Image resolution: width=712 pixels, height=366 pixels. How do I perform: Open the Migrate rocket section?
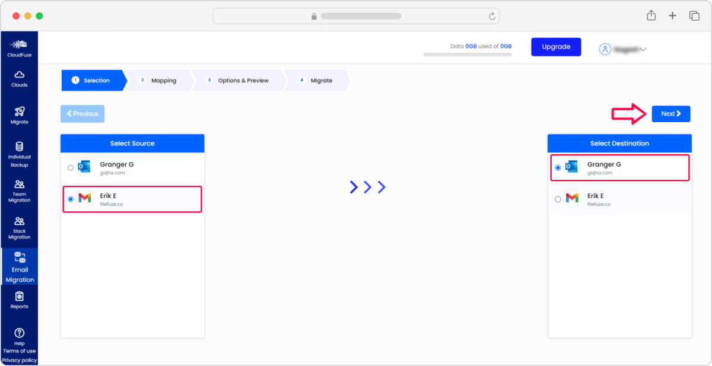[19, 115]
